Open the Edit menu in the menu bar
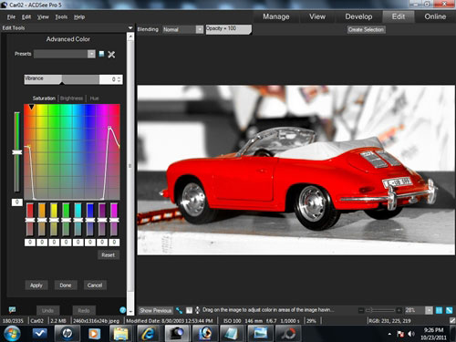 [x=26, y=16]
